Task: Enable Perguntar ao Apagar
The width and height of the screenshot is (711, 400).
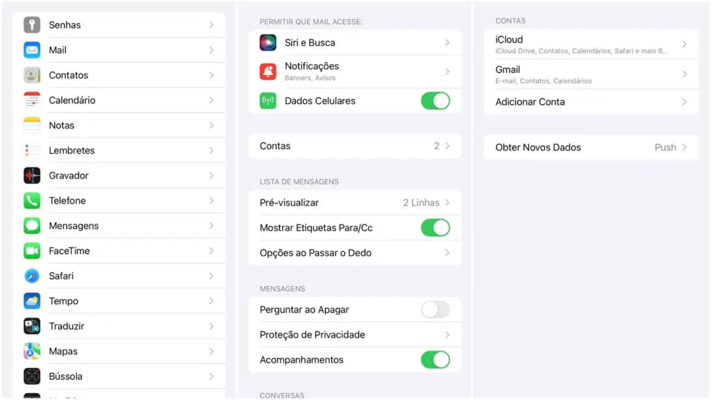Action: 435,309
